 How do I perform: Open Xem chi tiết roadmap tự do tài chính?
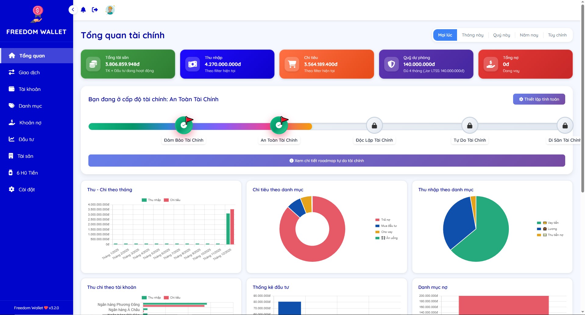pyautogui.click(x=326, y=161)
